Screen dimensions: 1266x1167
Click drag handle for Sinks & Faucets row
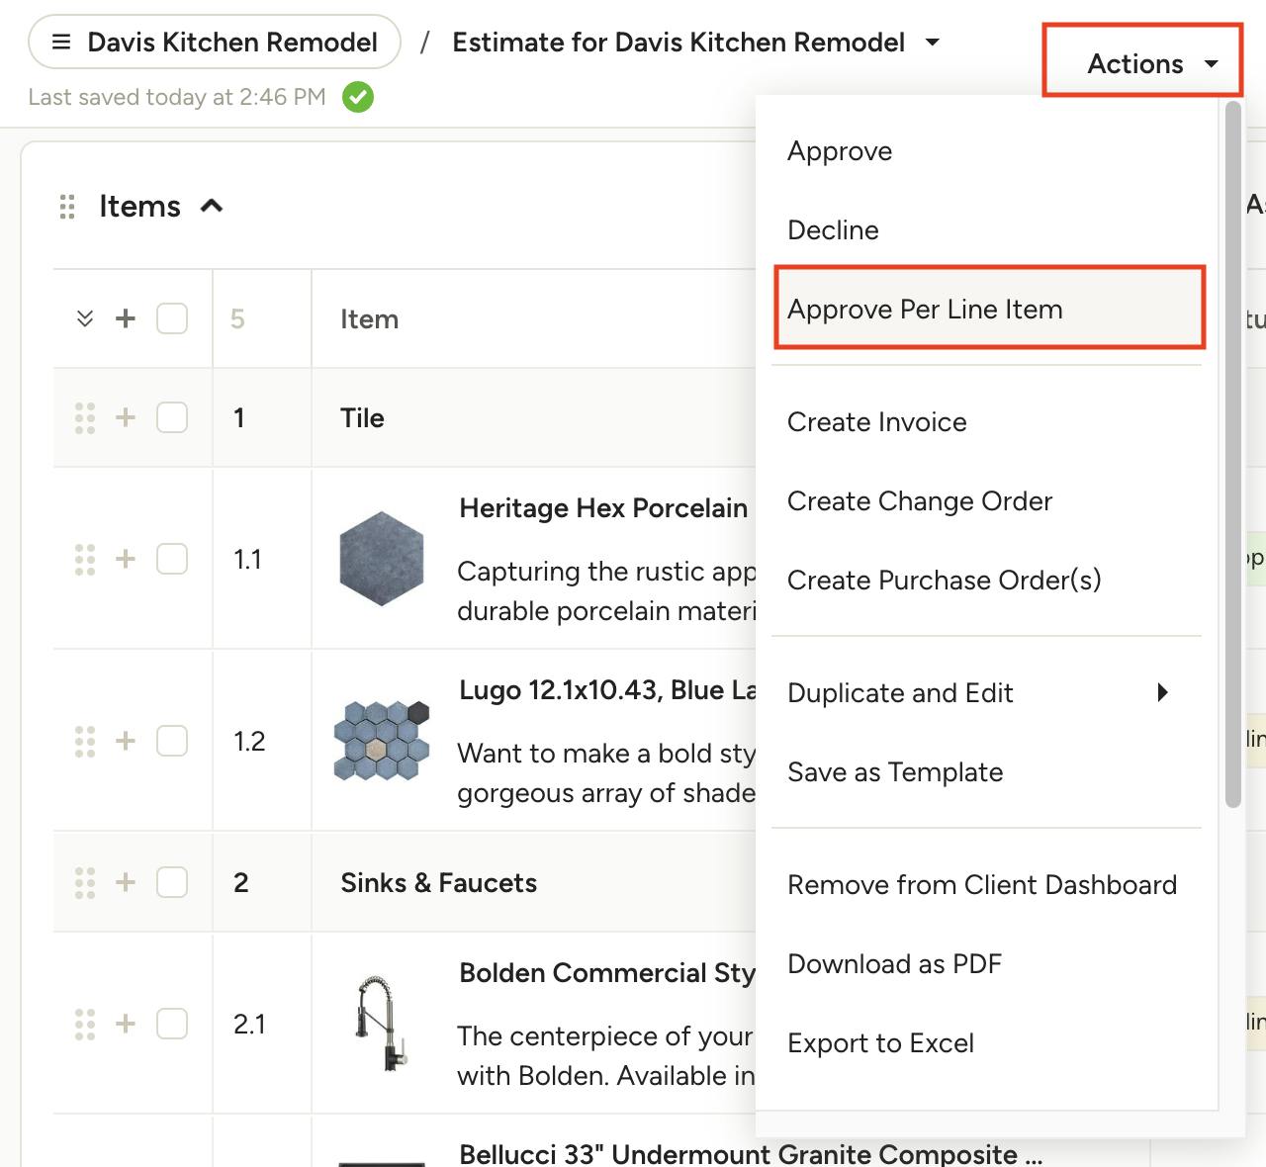pos(85,882)
